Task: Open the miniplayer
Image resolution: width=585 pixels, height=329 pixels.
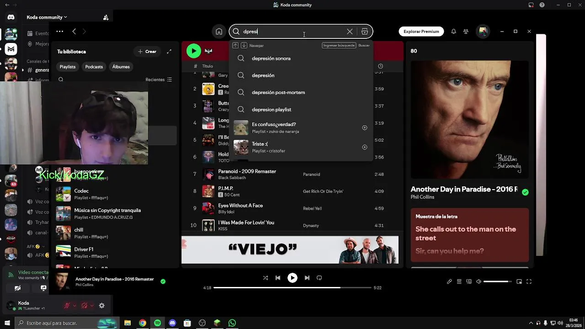Action: [519, 281]
